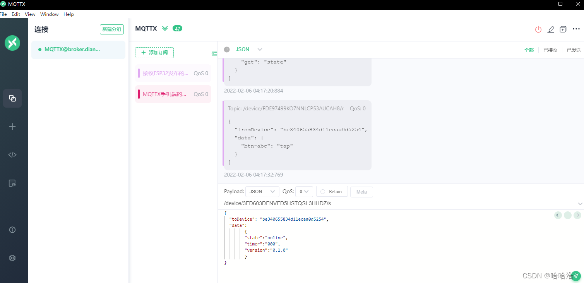Open the Script page code icon
584x283 pixels.
point(12,155)
